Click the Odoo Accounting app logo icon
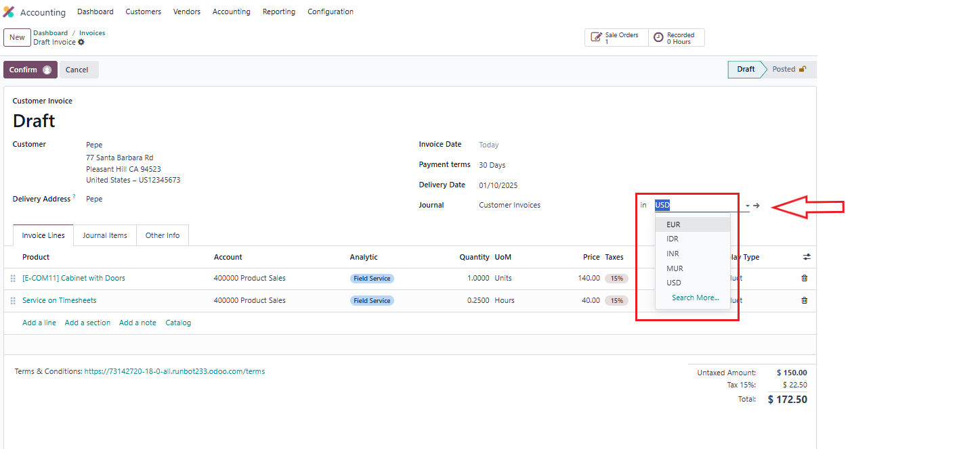 pyautogui.click(x=9, y=12)
